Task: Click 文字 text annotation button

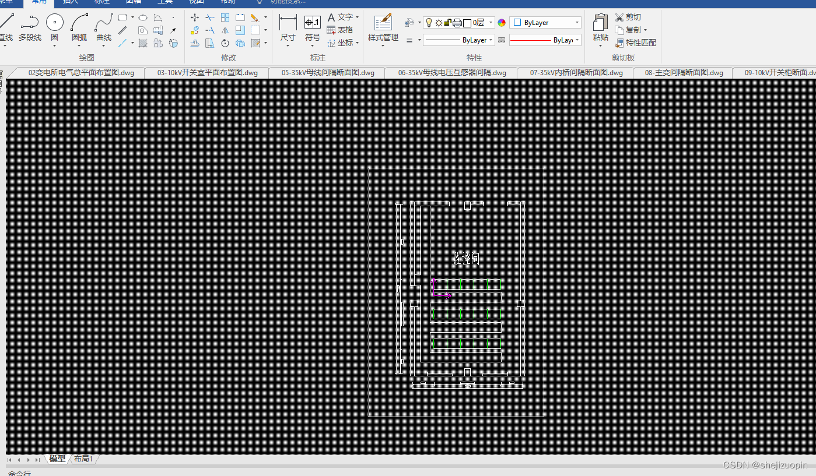Action: click(340, 17)
